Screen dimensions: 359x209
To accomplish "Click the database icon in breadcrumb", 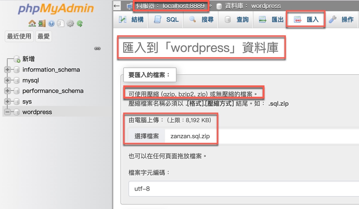I will pyautogui.click(x=219, y=6).
